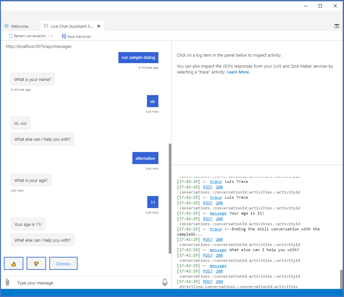This screenshot has width=344, height=297.
Task: Open the Restart conversation dropdown arrow
Action: (51, 36)
